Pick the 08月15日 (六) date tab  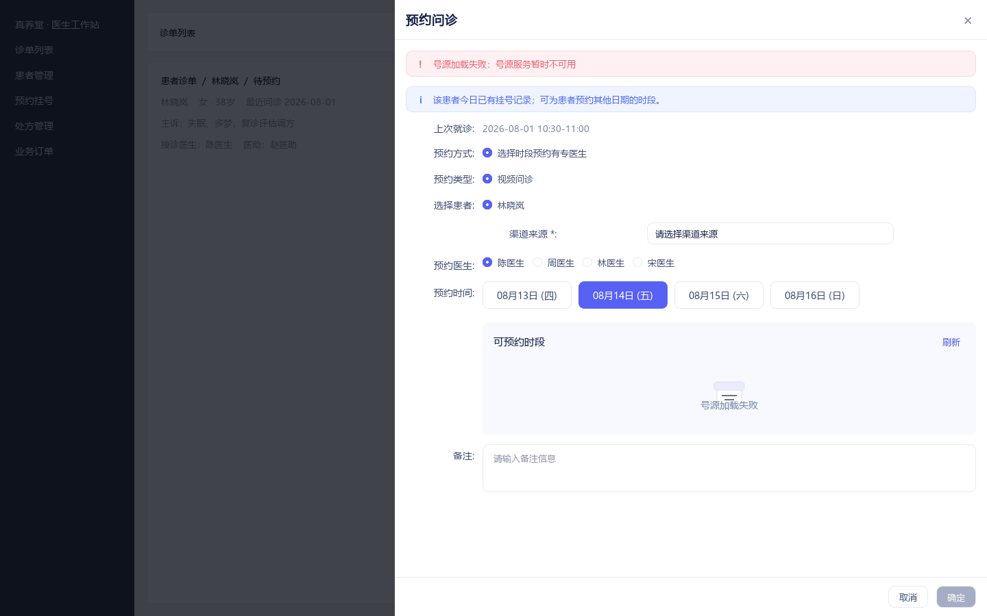coord(719,295)
